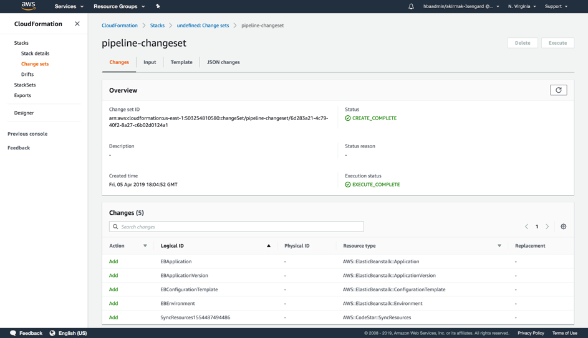Sort by Logical ID ascending arrow
The image size is (588, 338).
tap(269, 246)
